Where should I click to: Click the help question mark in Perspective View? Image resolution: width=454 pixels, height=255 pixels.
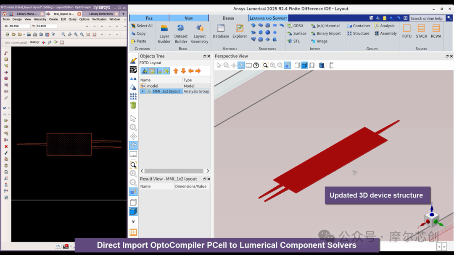pyautogui.click(x=256, y=65)
